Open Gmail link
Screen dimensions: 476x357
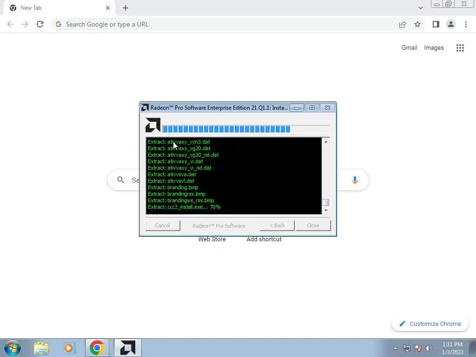[409, 48]
